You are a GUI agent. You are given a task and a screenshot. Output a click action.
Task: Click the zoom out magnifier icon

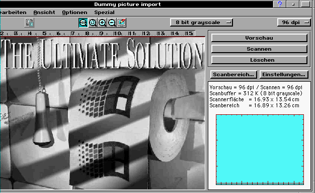pyautogui.click(x=112, y=23)
